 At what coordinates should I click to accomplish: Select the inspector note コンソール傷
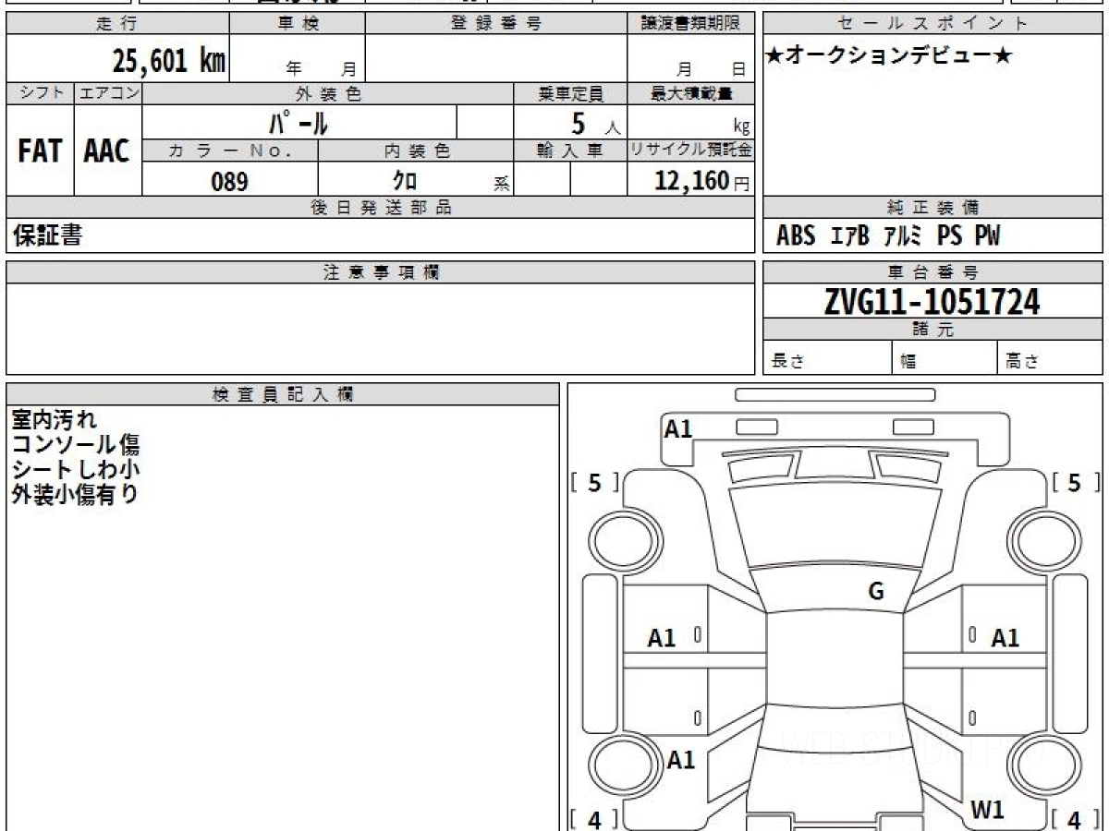pyautogui.click(x=76, y=444)
